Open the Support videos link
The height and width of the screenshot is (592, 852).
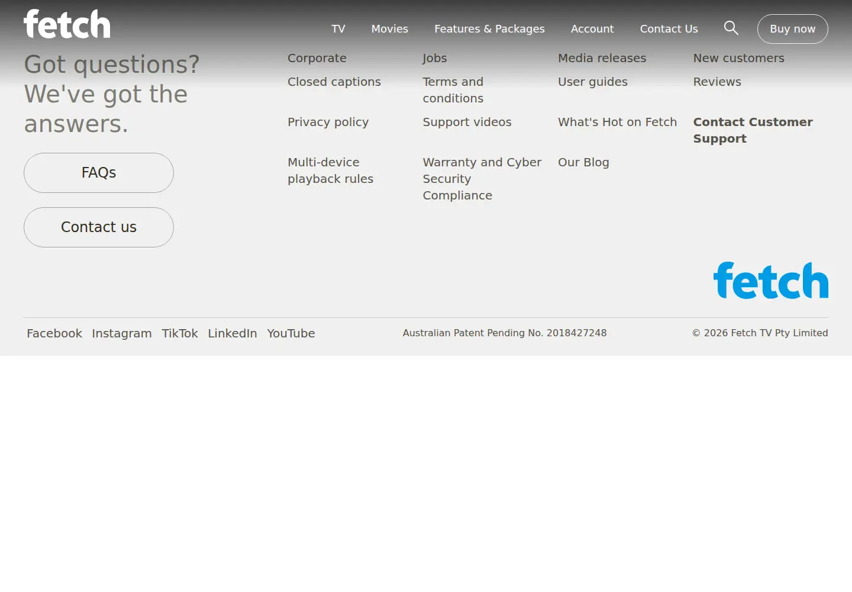point(467,122)
